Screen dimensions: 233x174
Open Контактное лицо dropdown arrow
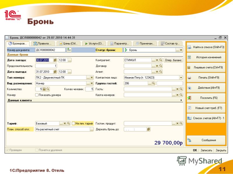click(x=181, y=77)
